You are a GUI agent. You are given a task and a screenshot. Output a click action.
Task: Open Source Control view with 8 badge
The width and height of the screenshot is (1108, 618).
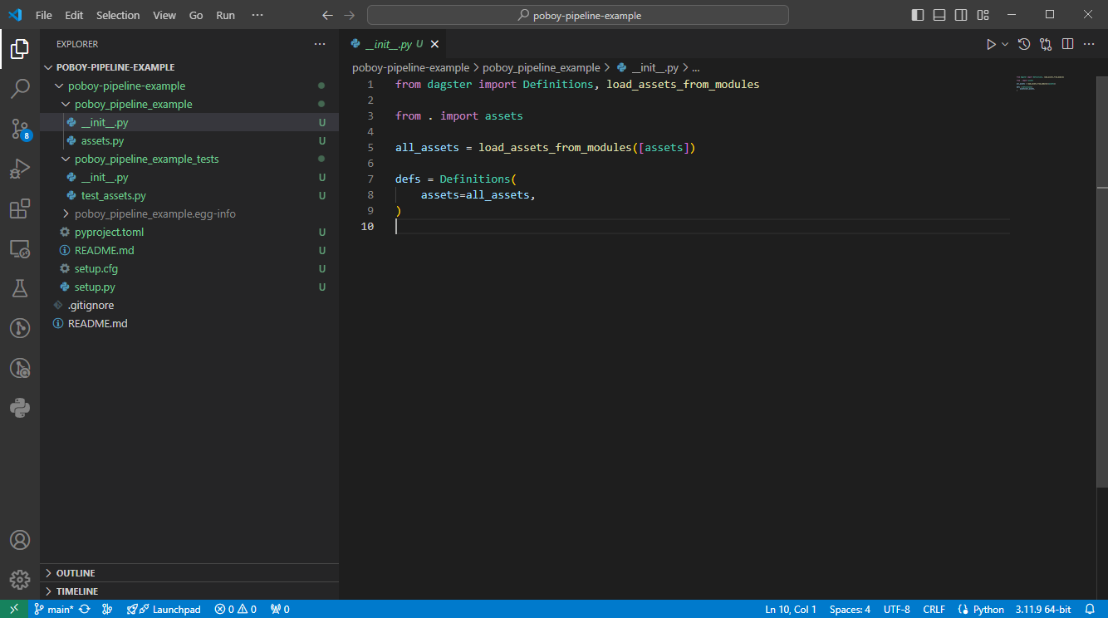tap(20, 129)
